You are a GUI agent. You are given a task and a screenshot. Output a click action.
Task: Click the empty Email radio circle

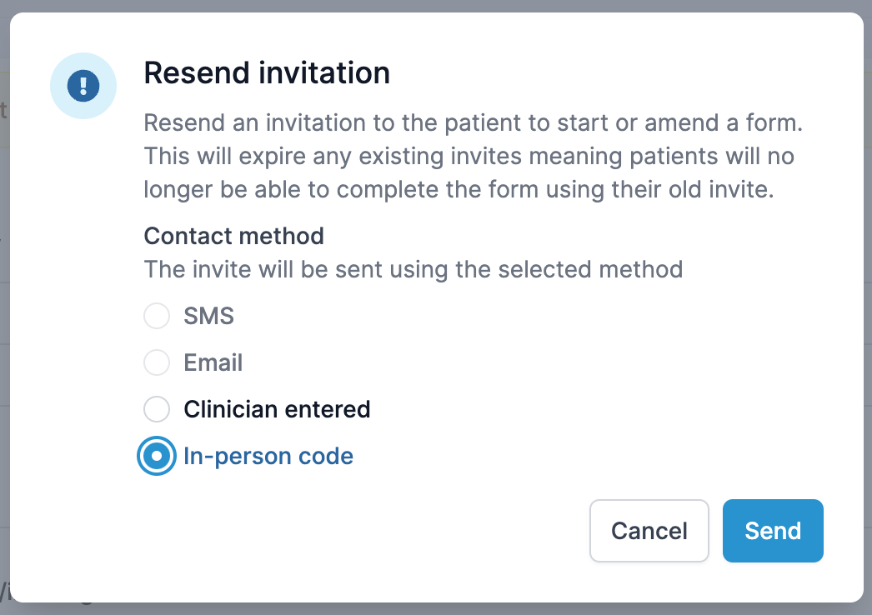(157, 362)
